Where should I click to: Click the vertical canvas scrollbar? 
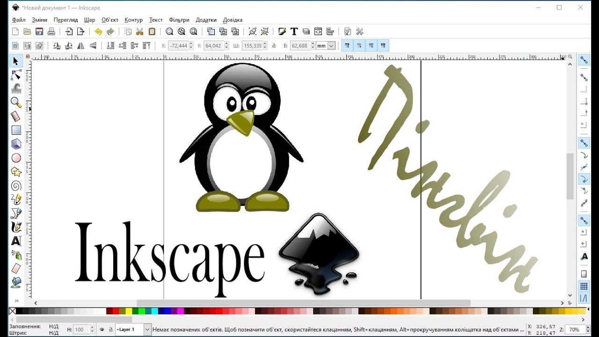coord(570,176)
